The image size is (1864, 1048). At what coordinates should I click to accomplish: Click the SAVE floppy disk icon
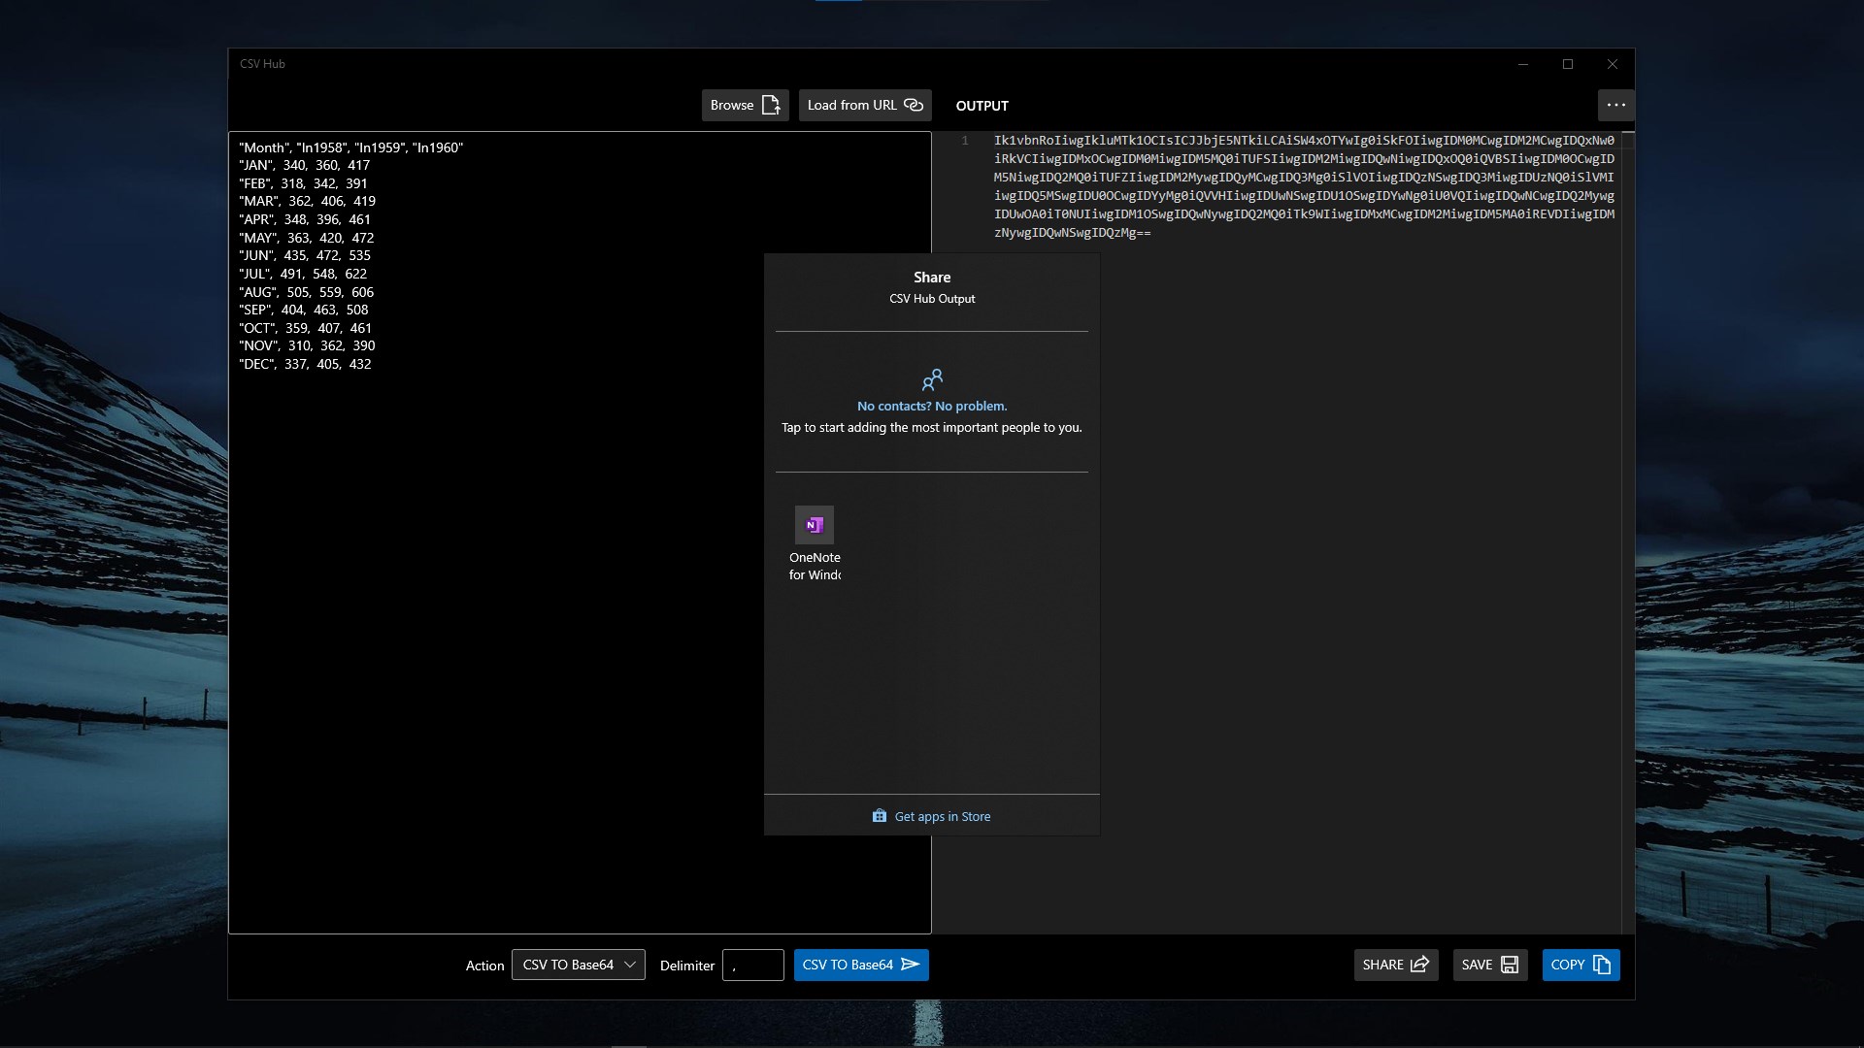click(1510, 965)
